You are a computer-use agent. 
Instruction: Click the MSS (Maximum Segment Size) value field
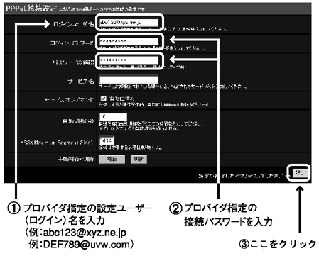tap(107, 140)
